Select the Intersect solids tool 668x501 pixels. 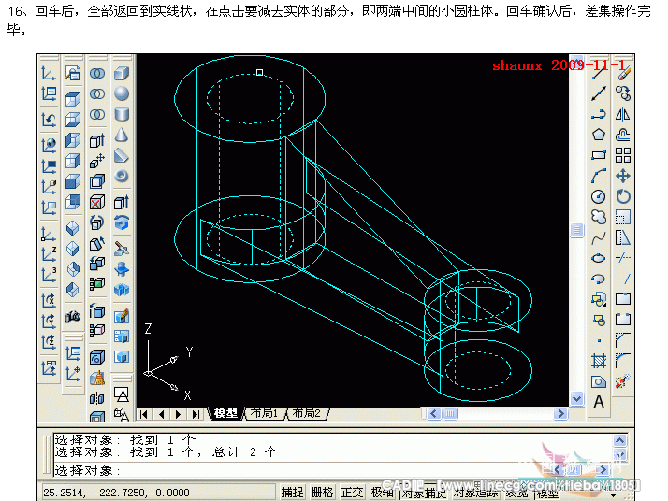[97, 114]
